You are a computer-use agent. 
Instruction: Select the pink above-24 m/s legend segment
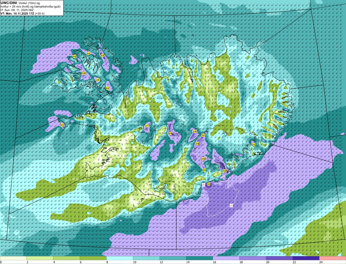333,258
